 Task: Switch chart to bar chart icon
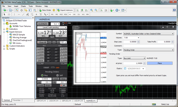coord(77,10)
